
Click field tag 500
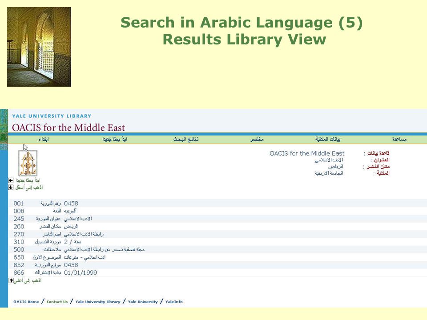click(19, 249)
